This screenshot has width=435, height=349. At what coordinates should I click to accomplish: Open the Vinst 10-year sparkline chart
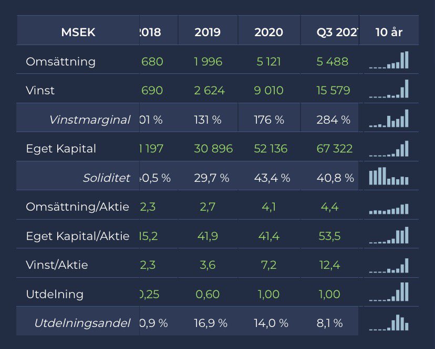(389, 89)
